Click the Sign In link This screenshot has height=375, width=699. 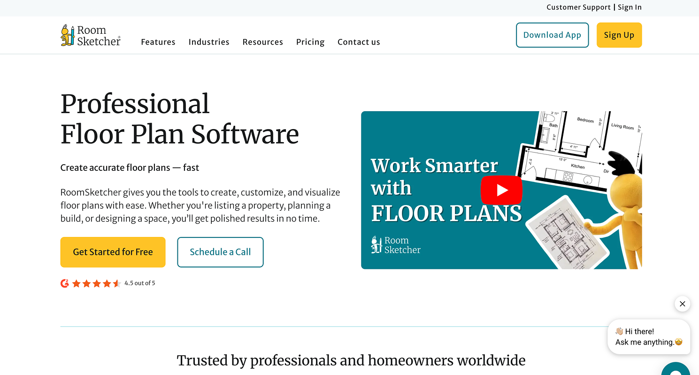pyautogui.click(x=630, y=7)
